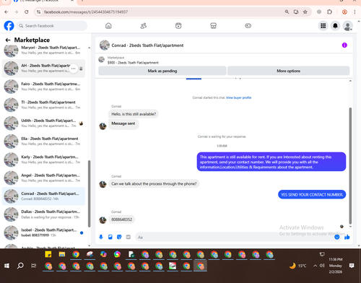Click the $900 Marketplace listing thumbnail
The width and height of the screenshot is (361, 283).
(x=102, y=59)
